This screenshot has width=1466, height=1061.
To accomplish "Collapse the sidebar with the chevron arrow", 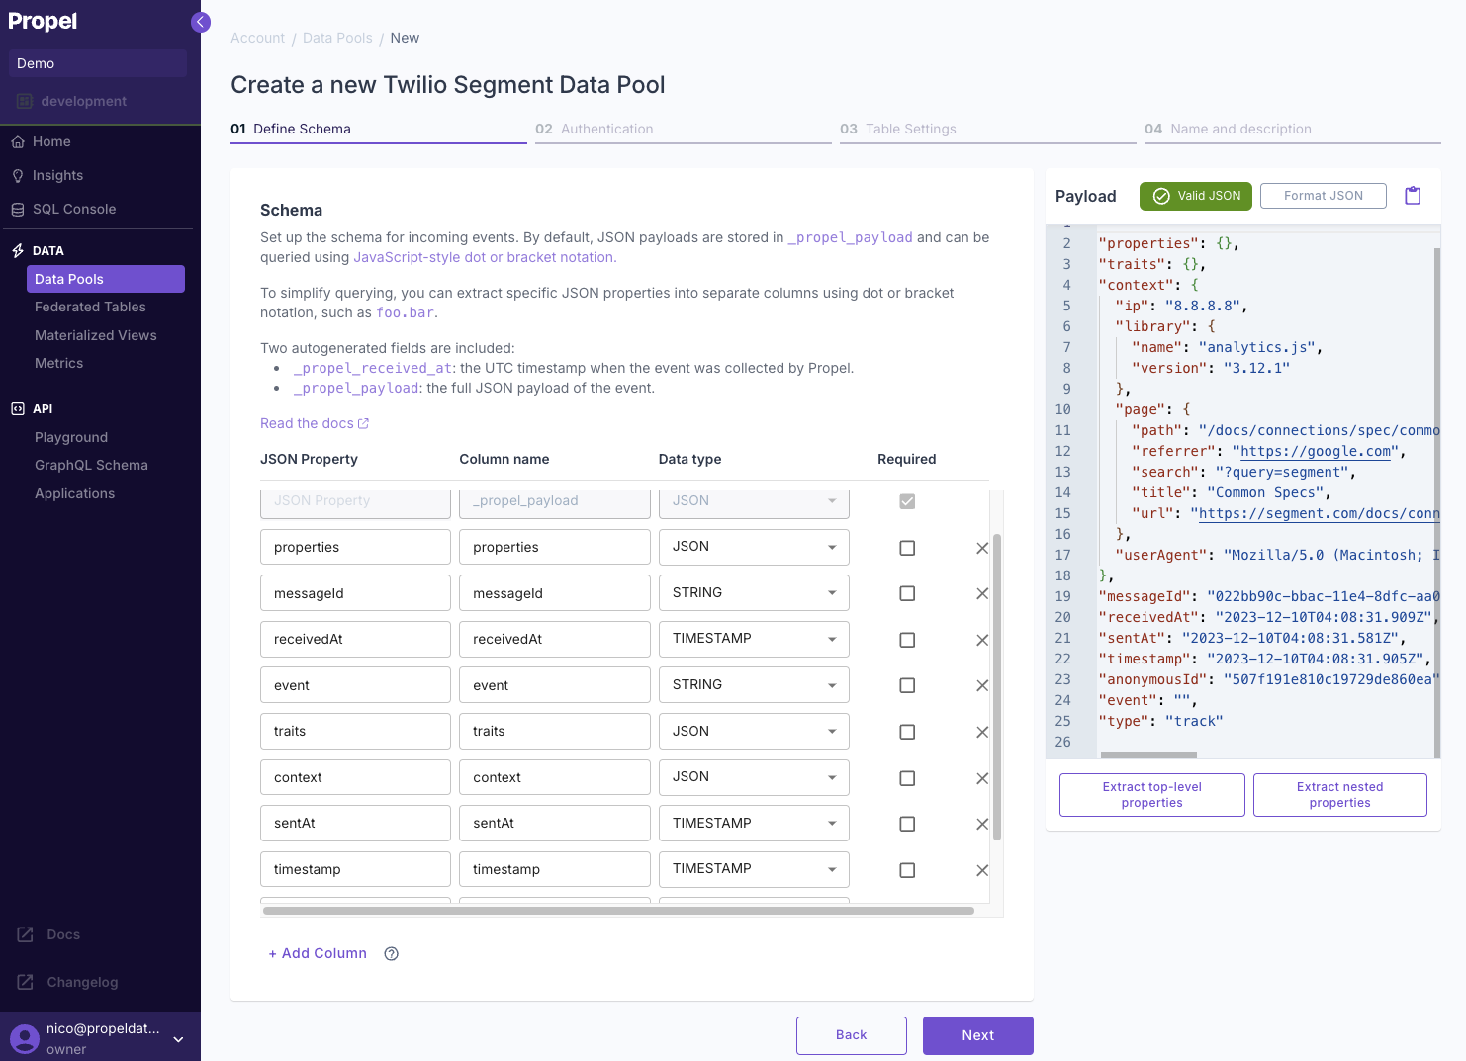I will point(200,21).
